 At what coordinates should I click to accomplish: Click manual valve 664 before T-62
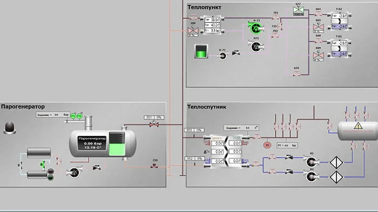pyautogui.click(x=318, y=13)
